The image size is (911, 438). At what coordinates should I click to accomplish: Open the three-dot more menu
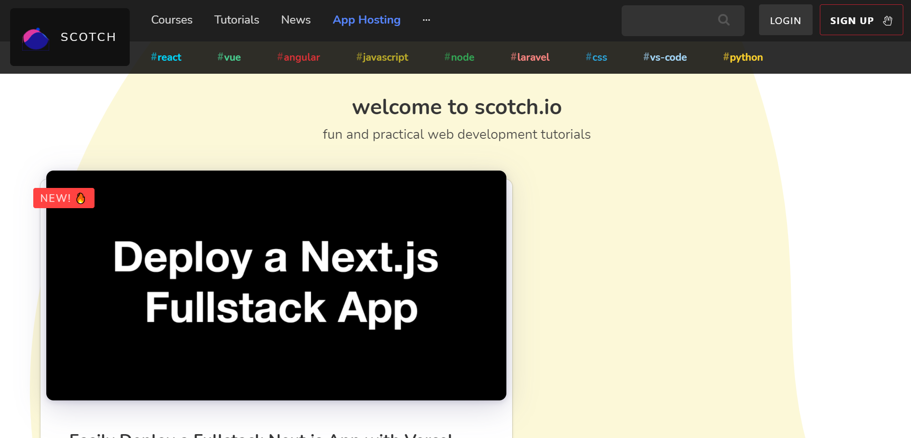pos(426,20)
